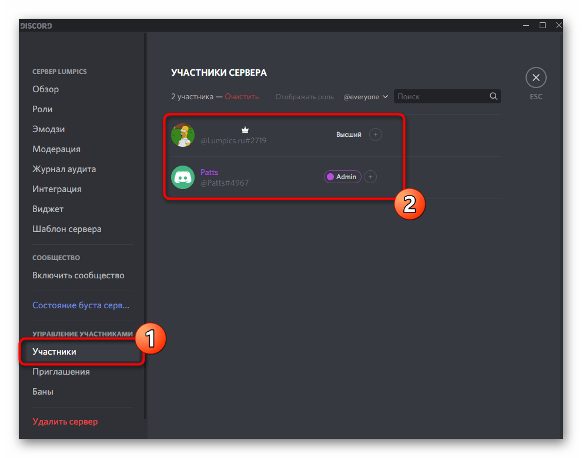Select Шаблон сервера menu item
582x458 pixels.
67,229
